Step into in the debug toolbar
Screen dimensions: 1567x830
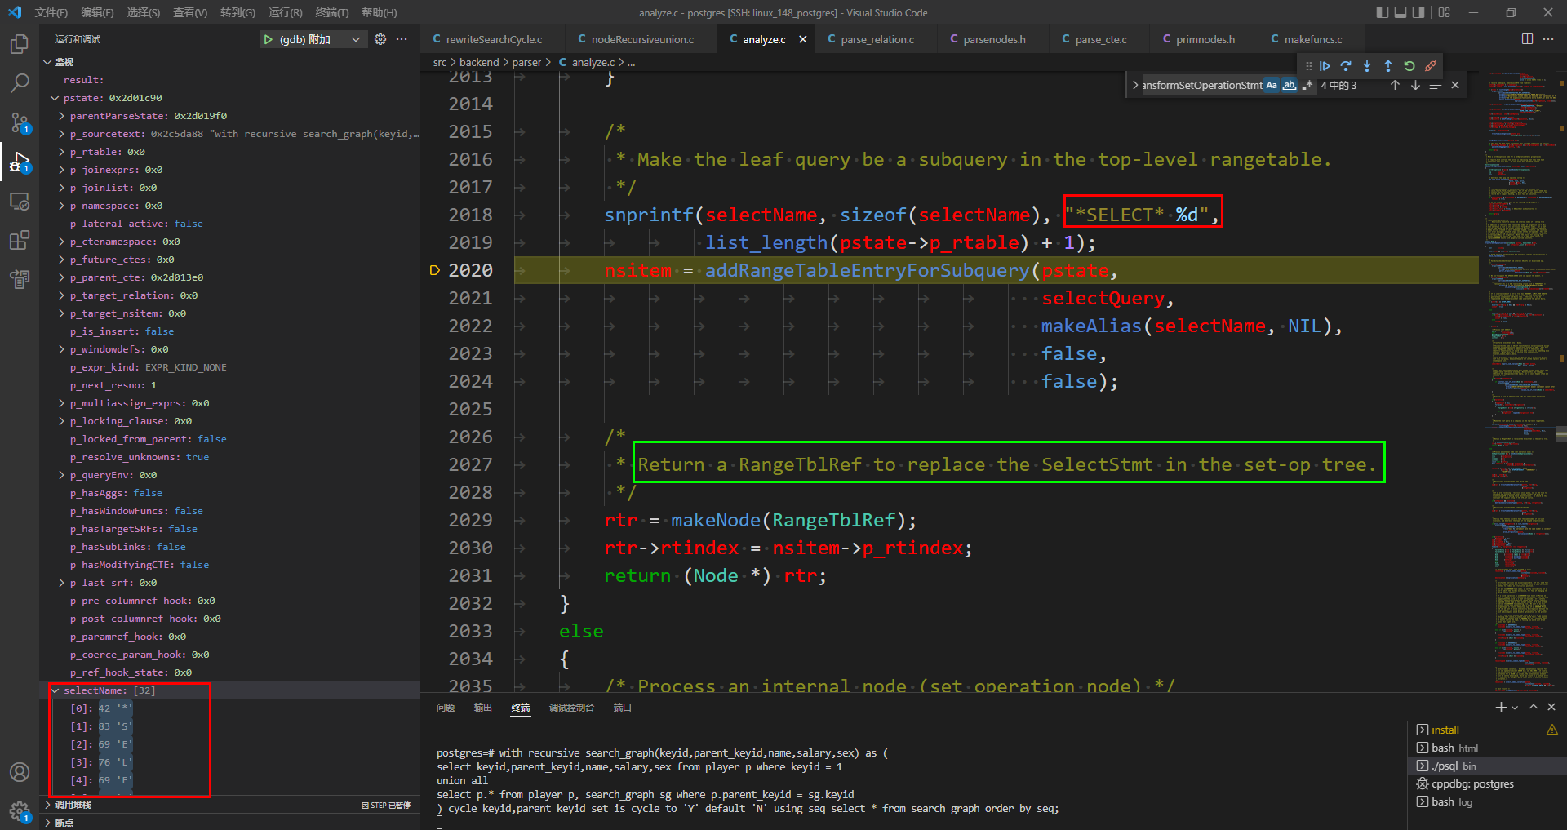click(x=1367, y=66)
